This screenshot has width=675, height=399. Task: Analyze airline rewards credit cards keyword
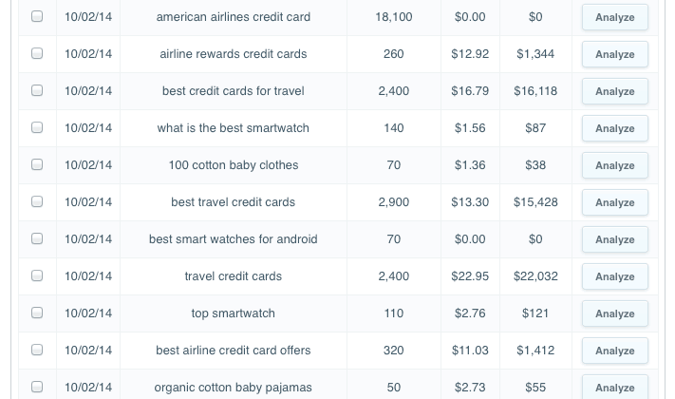615,54
